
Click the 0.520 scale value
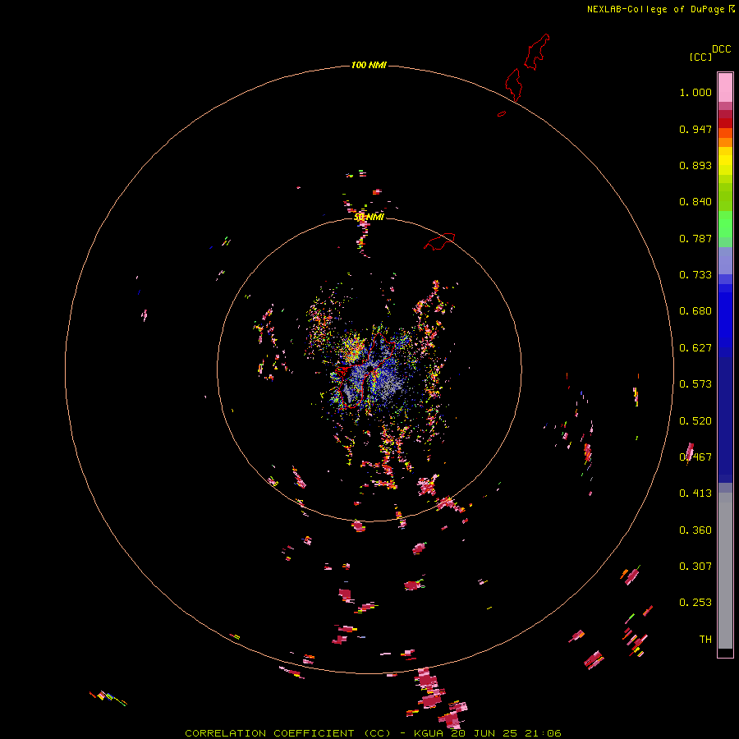695,421
